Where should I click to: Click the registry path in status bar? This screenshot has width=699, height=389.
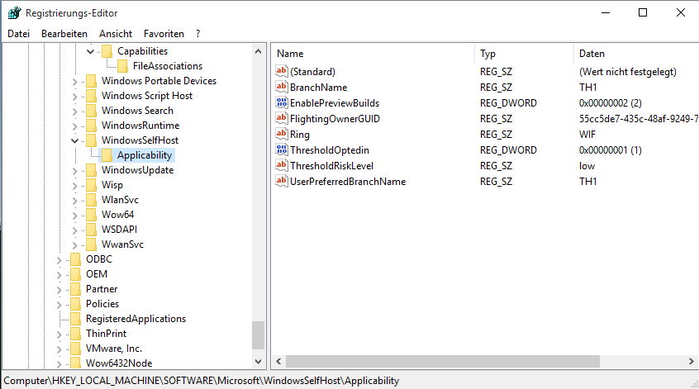[x=201, y=381]
